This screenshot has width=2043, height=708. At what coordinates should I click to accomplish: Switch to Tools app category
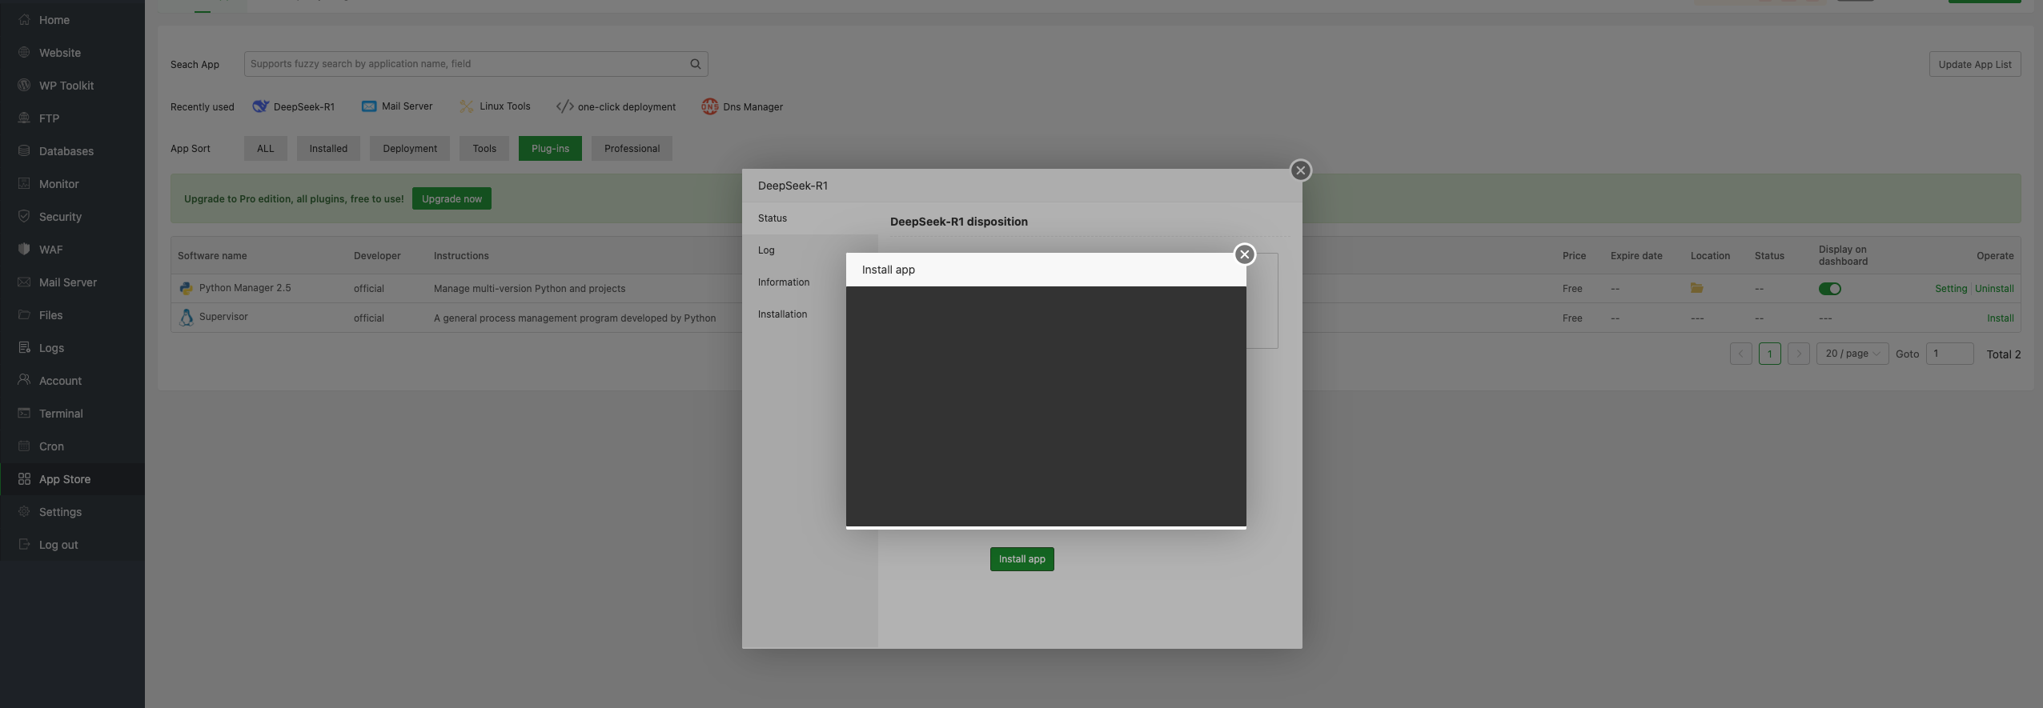484,149
